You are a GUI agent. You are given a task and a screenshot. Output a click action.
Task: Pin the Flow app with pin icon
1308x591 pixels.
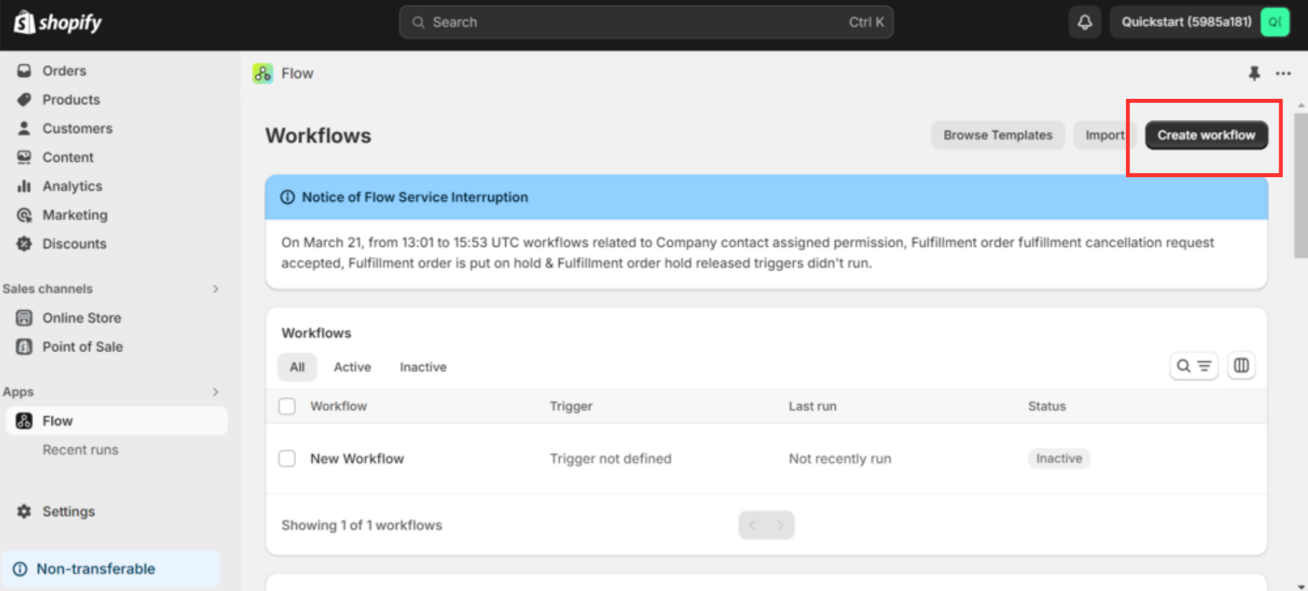1254,73
